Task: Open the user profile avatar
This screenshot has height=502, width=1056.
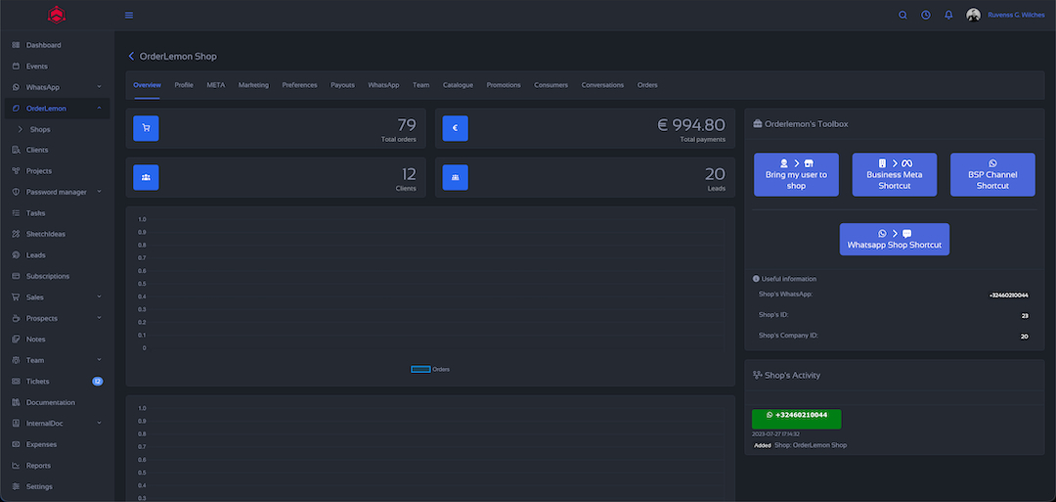Action: pos(973,15)
